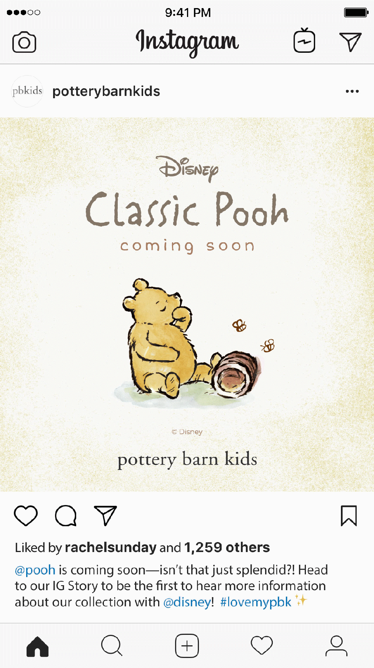Open the IGTV icon
This screenshot has height=668, width=374.
click(x=304, y=40)
